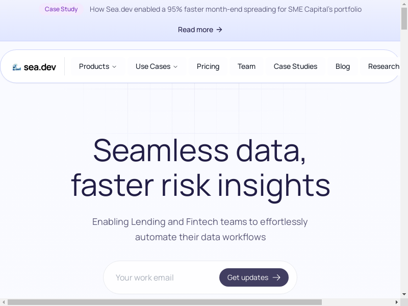Click the horizontal scrollbar right arrow
This screenshot has height=306, width=408.
tap(397, 302)
